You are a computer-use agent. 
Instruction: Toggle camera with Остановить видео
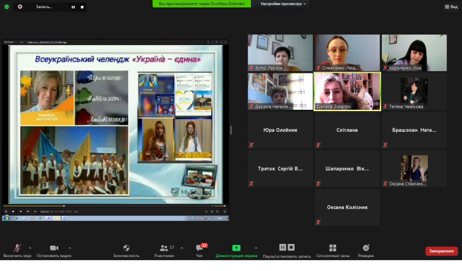click(54, 248)
